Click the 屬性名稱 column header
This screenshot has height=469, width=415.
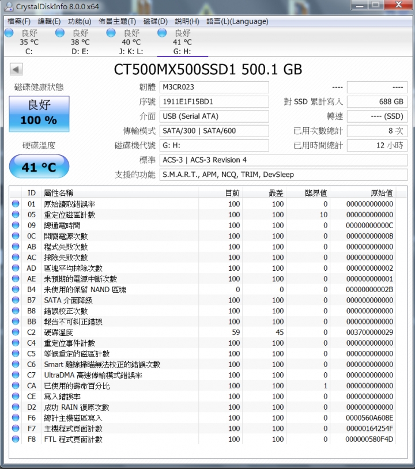pyautogui.click(x=120, y=193)
